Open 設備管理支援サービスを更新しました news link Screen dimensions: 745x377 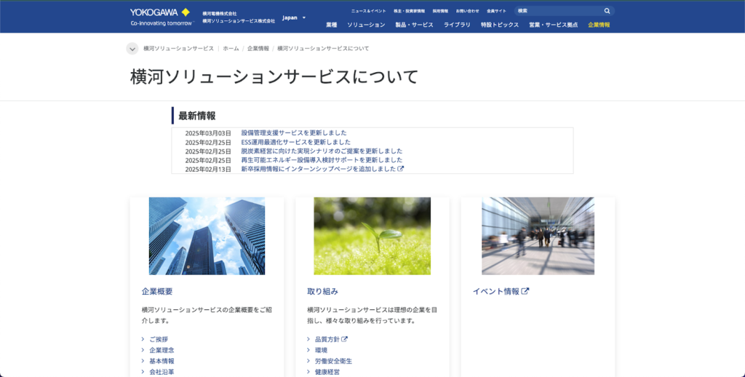pyautogui.click(x=294, y=132)
